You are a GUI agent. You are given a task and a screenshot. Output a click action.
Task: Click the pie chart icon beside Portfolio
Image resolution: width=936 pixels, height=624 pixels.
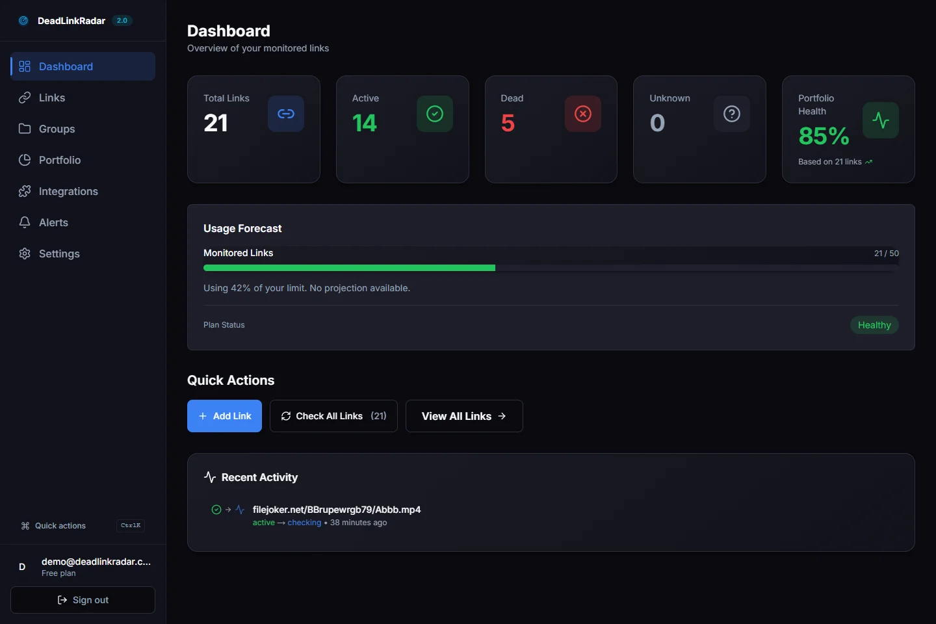[x=25, y=160]
